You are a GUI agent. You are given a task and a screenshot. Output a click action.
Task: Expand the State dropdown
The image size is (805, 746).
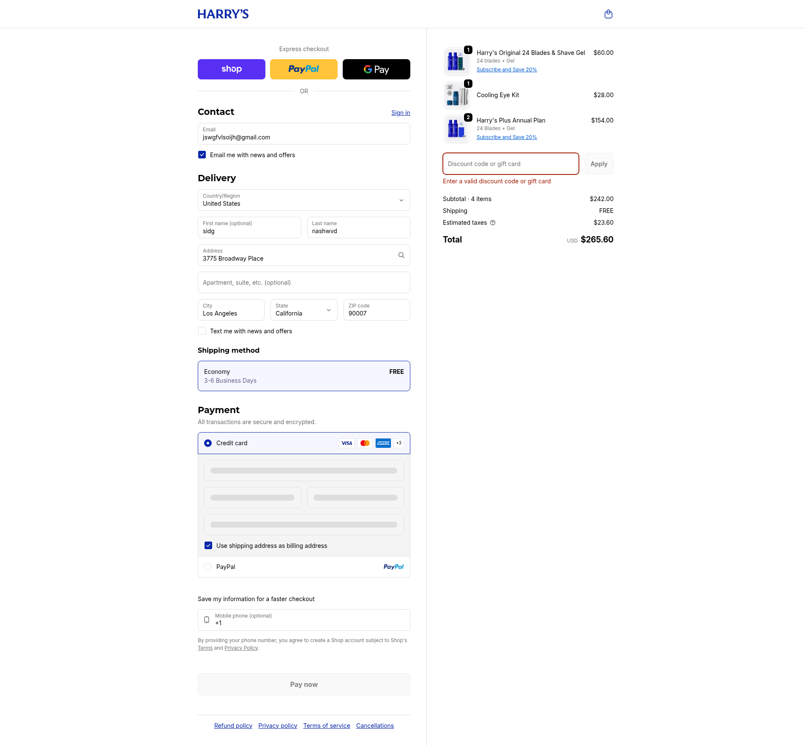(x=303, y=310)
